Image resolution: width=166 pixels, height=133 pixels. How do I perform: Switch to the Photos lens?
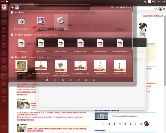(x=86, y=80)
